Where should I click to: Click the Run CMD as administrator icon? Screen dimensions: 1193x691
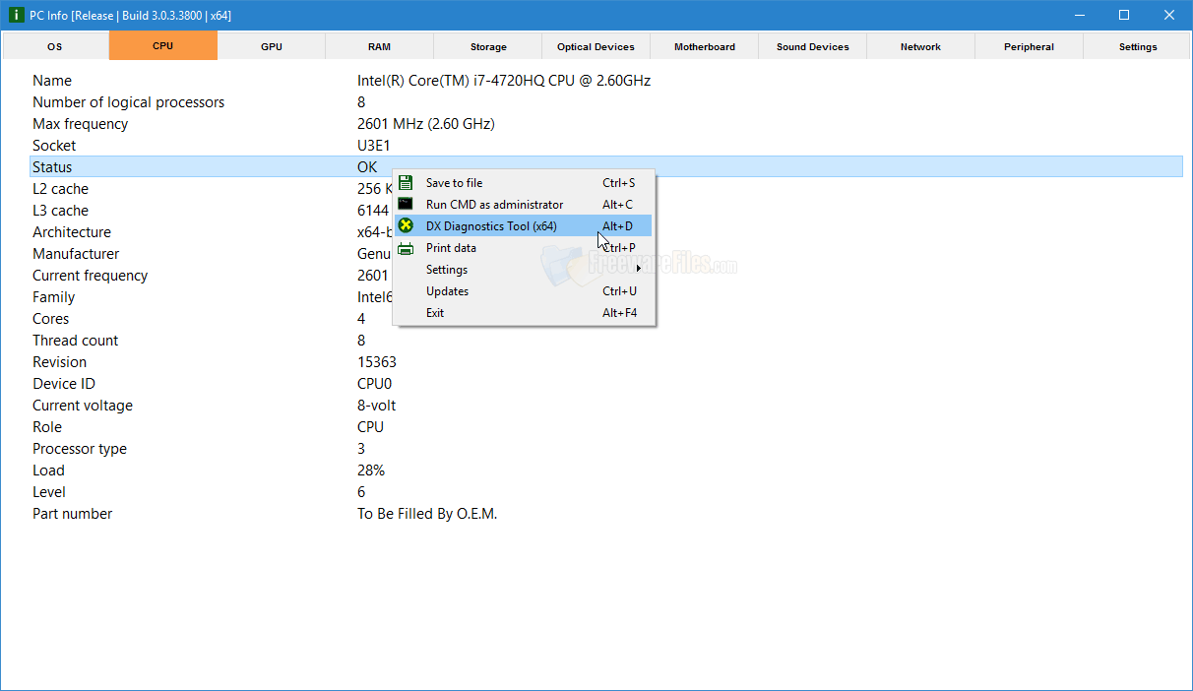coord(406,204)
